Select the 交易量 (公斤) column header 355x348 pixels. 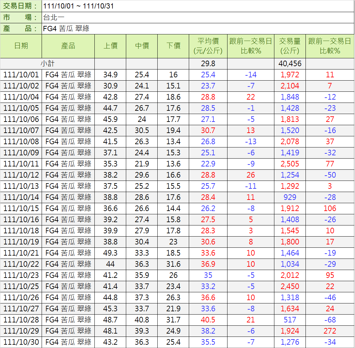tap(290, 46)
